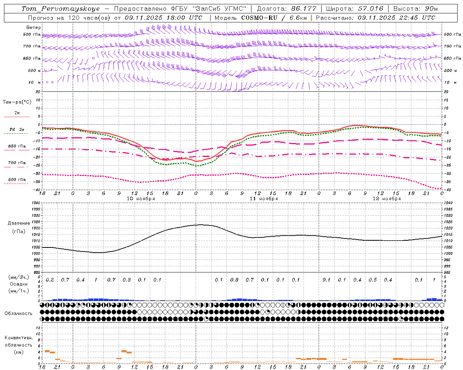Select the 'Осадки' precipitation label
The image size is (463, 370).
[x=18, y=284]
